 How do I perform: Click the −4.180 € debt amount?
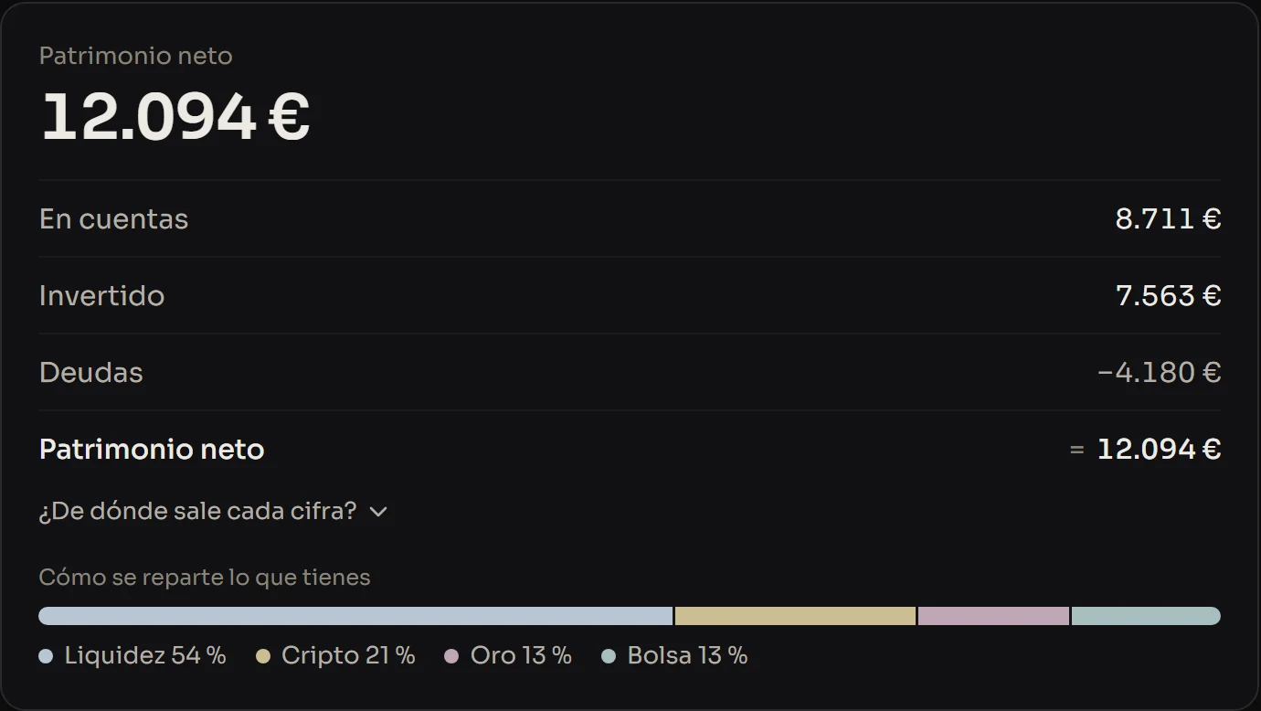click(x=1160, y=373)
